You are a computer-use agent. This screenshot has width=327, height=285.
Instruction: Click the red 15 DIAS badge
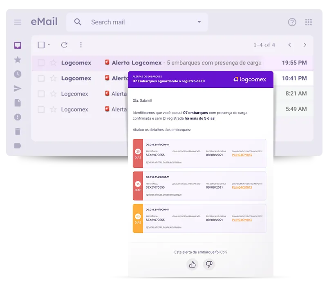(x=138, y=186)
